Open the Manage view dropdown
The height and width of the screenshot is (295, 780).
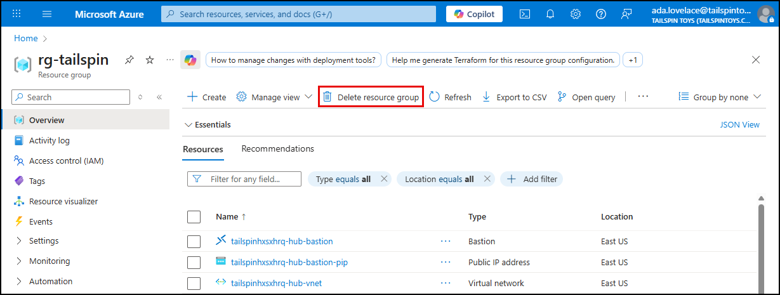click(274, 97)
